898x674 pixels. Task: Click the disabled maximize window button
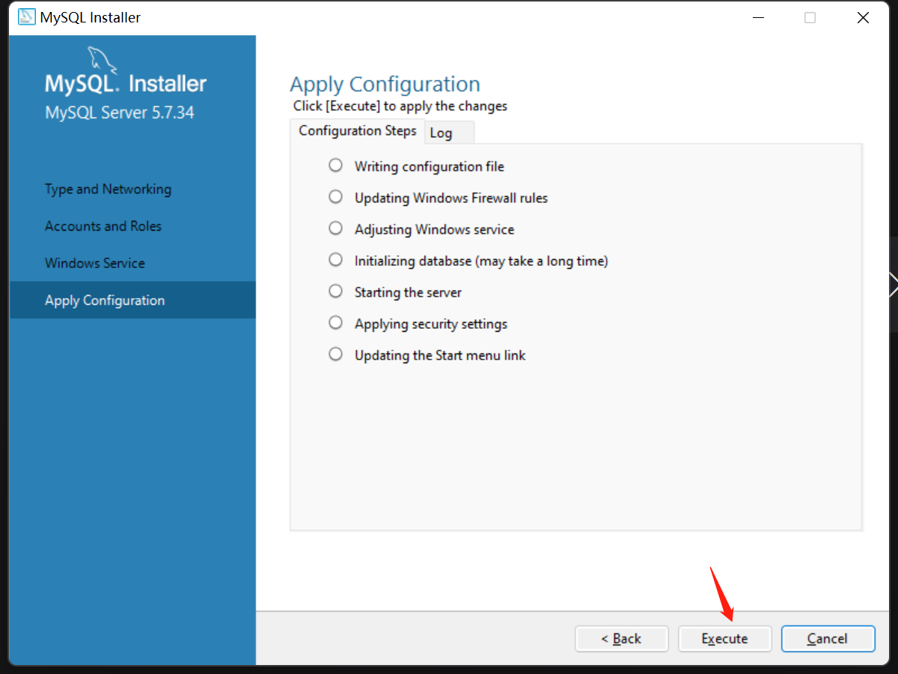click(810, 17)
